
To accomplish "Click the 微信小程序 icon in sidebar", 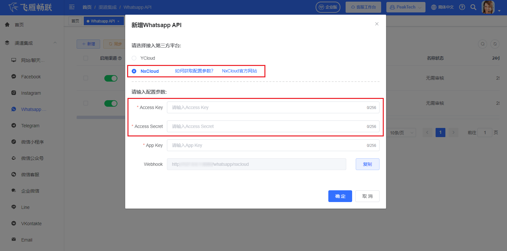I will point(14,142).
